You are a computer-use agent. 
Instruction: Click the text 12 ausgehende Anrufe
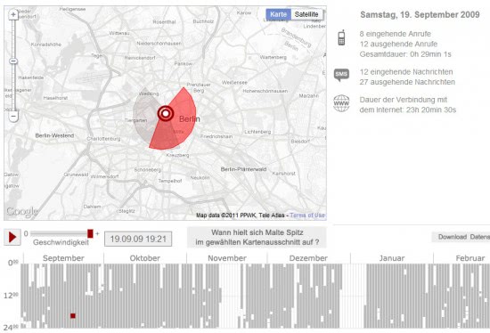[x=398, y=44]
